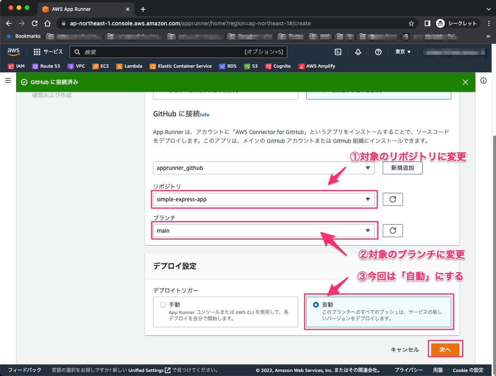The width and height of the screenshot is (496, 376).
Task: Open the browser home page
Action: click(x=48, y=23)
